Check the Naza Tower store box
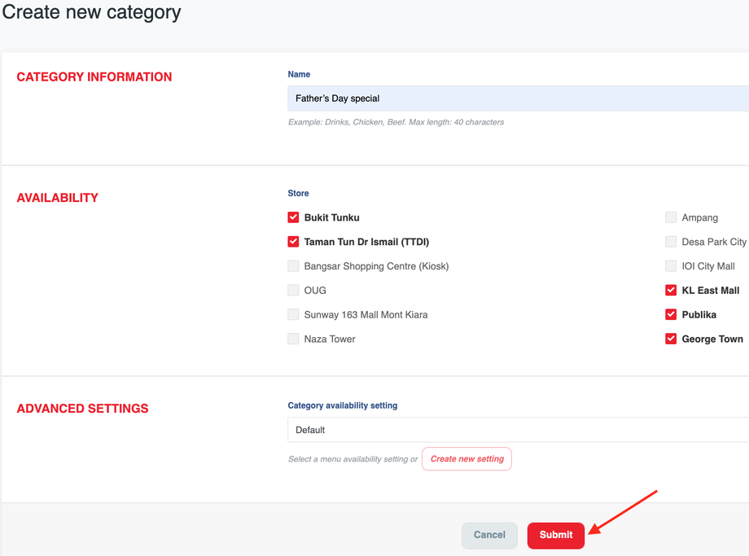749x556 pixels. pos(293,339)
